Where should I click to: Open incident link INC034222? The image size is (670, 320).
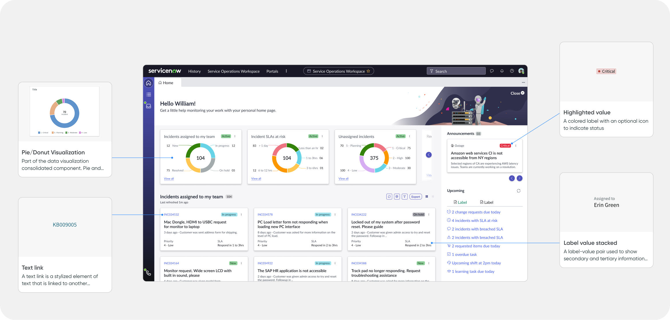pos(359,215)
